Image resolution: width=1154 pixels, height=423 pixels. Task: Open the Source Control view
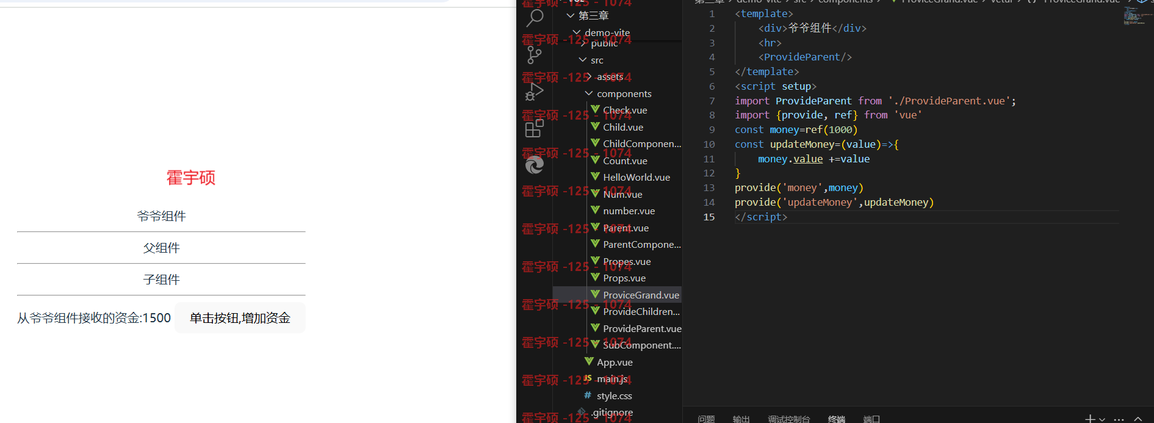click(535, 56)
